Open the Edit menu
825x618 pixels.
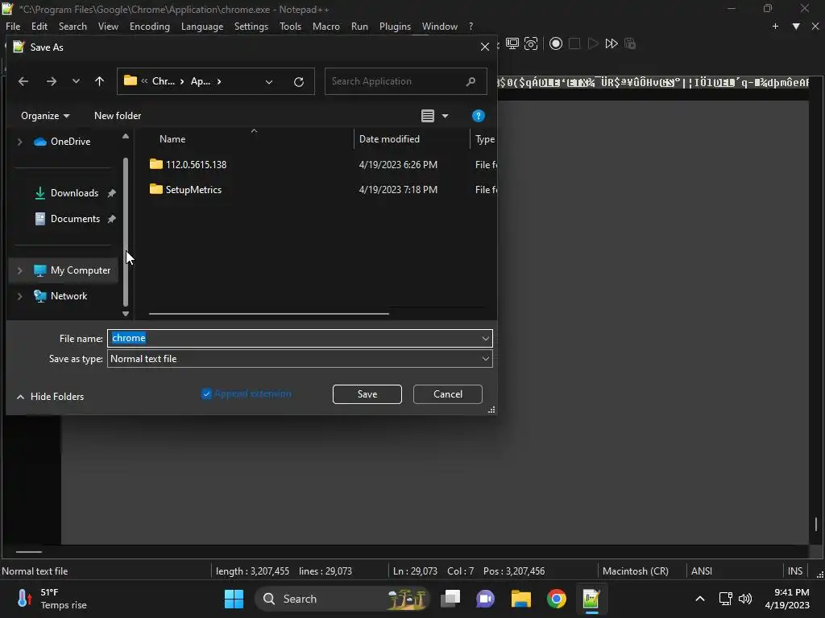(39, 27)
